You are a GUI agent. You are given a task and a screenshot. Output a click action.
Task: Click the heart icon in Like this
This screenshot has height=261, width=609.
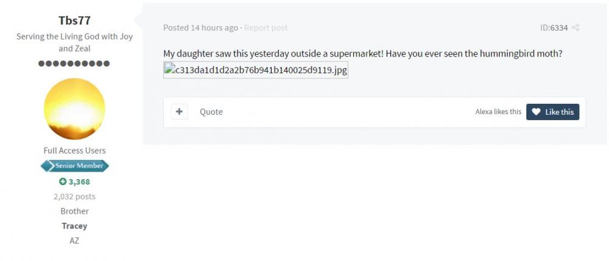536,112
